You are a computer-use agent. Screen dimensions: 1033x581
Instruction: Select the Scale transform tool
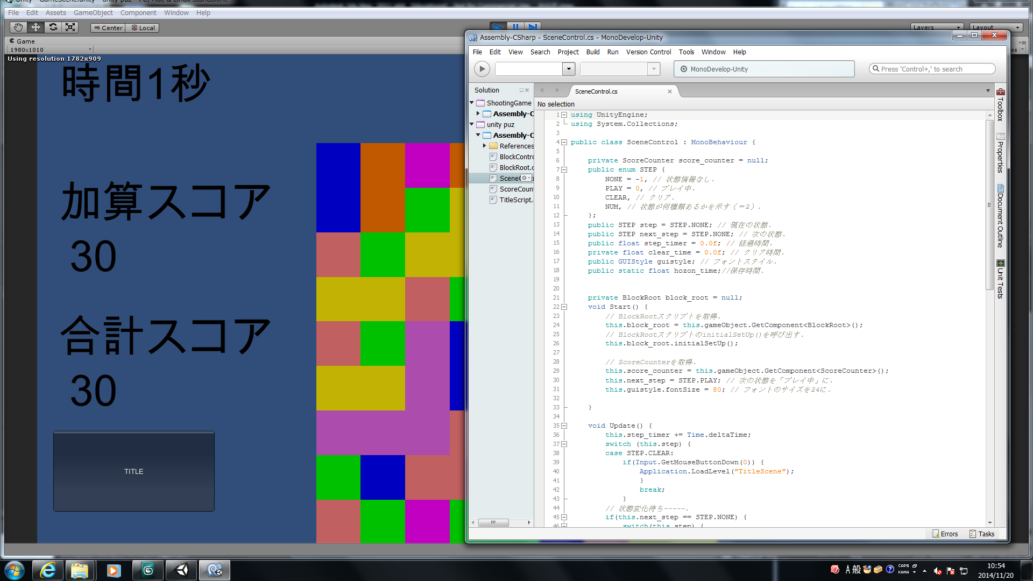coord(70,27)
